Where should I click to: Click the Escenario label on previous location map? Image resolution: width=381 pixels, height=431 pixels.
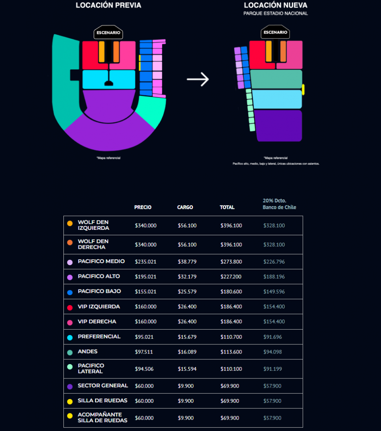108,32
